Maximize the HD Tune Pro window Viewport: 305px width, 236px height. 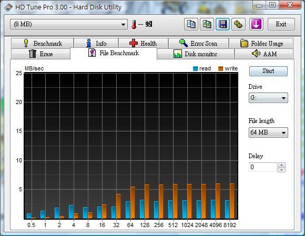point(272,5)
